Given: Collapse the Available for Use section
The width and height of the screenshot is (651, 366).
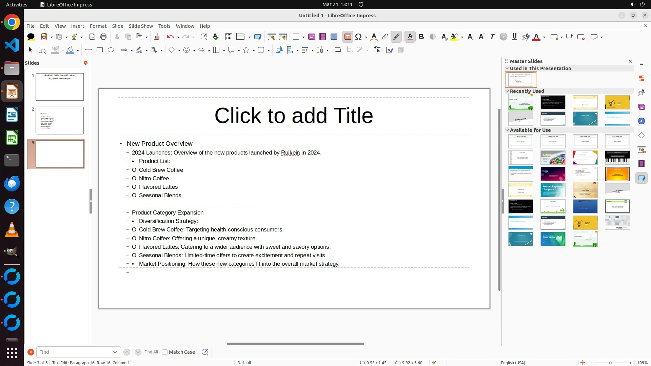Looking at the screenshot, I should click(x=507, y=130).
